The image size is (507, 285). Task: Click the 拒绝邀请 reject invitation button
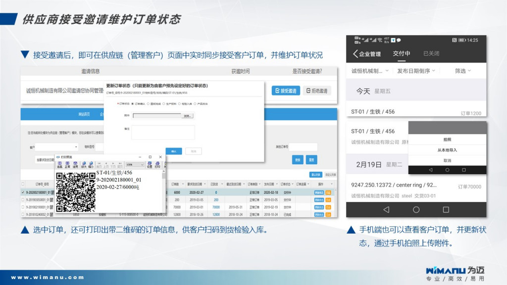317,91
